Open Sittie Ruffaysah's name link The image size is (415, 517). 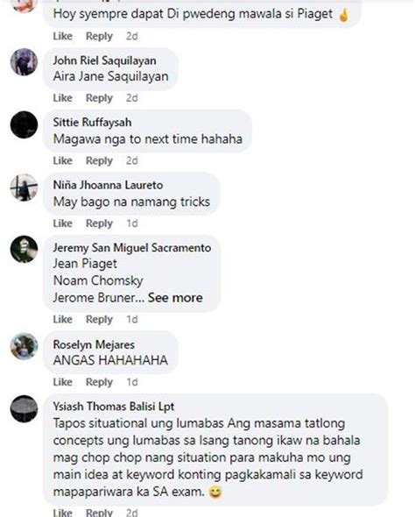click(92, 123)
